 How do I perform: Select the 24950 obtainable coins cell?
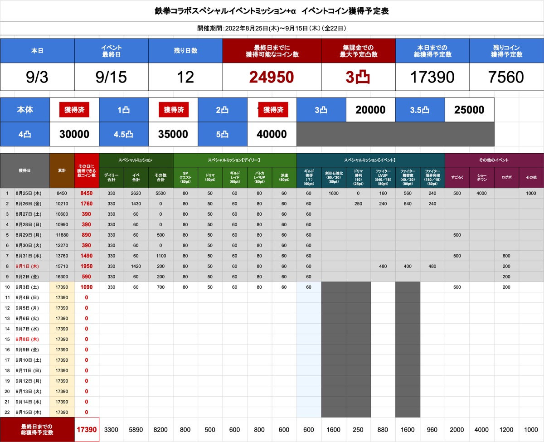pyautogui.click(x=272, y=77)
